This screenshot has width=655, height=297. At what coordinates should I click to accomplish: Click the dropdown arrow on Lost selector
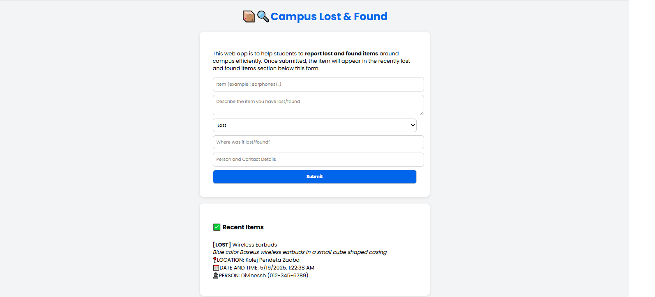click(x=413, y=126)
